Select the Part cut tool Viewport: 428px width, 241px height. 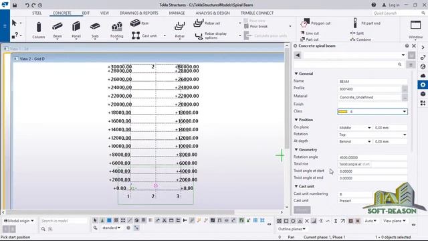[310, 39]
